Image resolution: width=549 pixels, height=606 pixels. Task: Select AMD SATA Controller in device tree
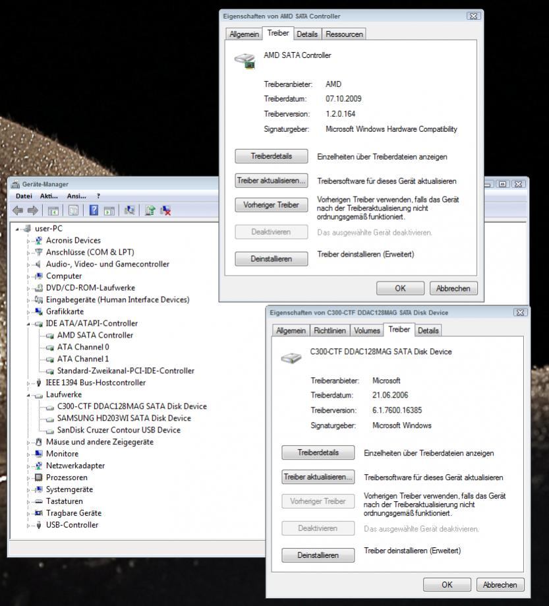pos(95,336)
